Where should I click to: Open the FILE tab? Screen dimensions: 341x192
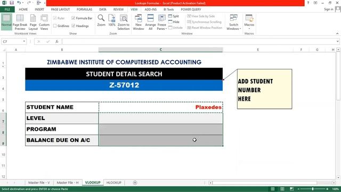coord(7,10)
